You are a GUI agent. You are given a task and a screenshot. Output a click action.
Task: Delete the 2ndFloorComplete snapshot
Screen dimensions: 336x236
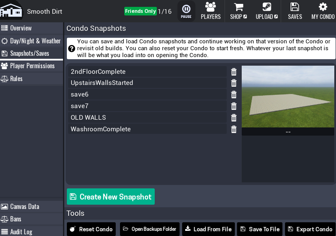[234, 72]
